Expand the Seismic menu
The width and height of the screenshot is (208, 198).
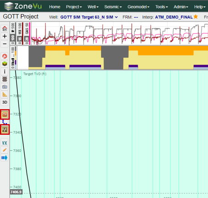point(113,7)
